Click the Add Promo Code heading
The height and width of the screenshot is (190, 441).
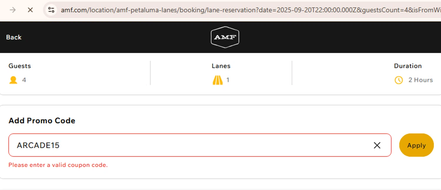click(42, 121)
